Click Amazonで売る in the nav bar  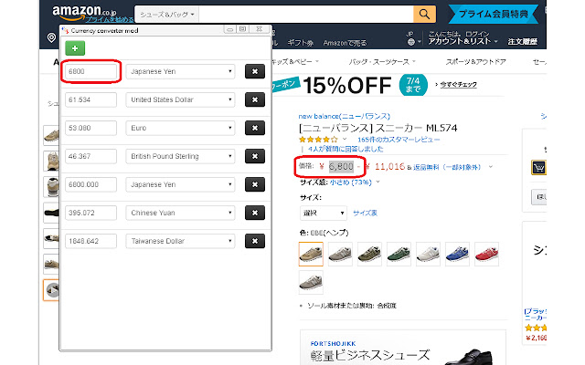346,43
